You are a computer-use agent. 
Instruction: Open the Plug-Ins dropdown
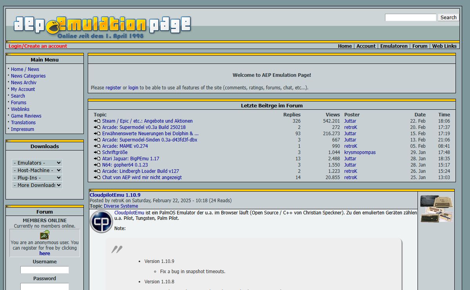pos(37,178)
